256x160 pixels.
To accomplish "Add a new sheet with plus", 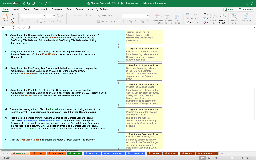I will tap(222, 153).
